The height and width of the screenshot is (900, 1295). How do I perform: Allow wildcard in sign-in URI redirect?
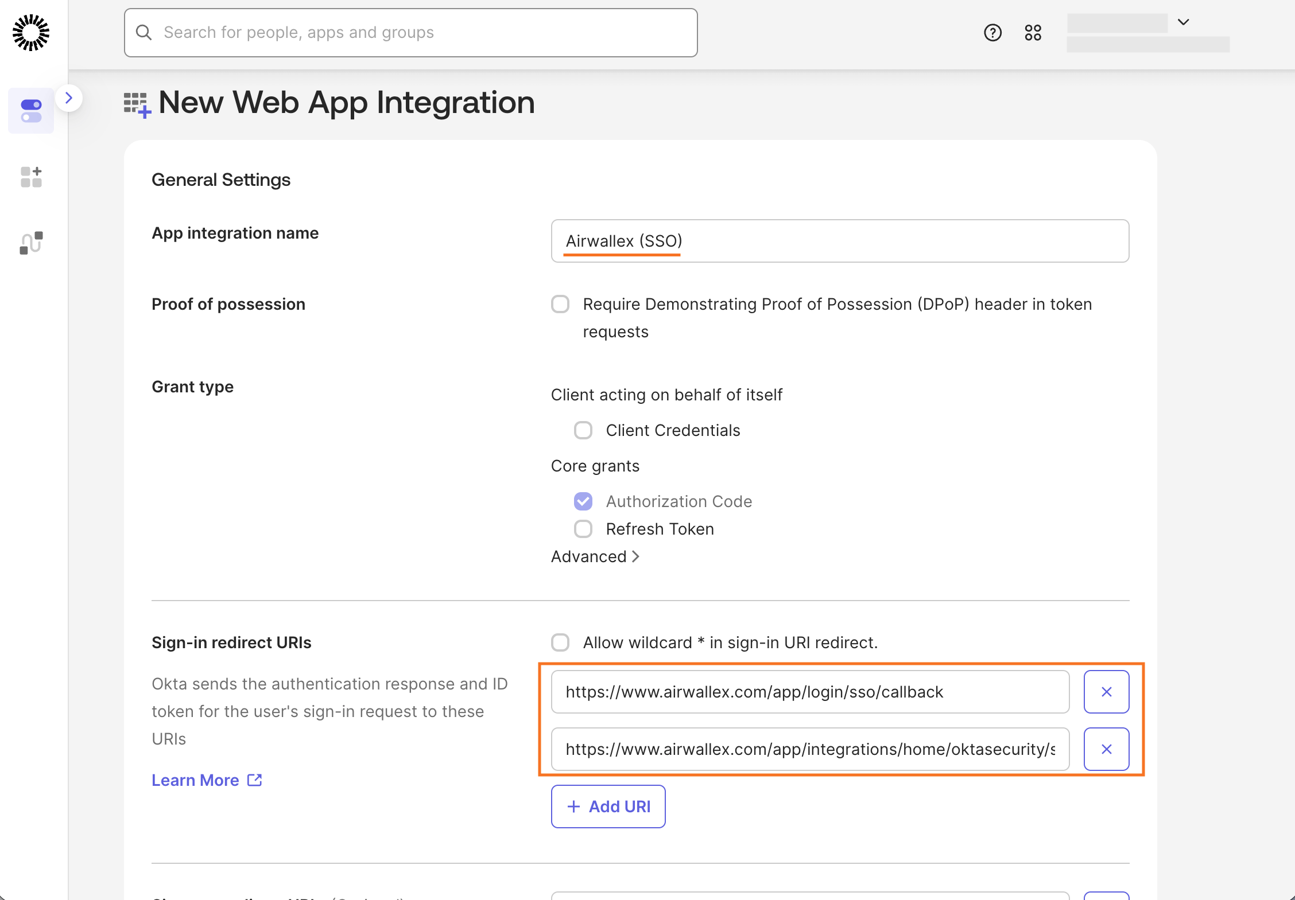[x=560, y=642]
